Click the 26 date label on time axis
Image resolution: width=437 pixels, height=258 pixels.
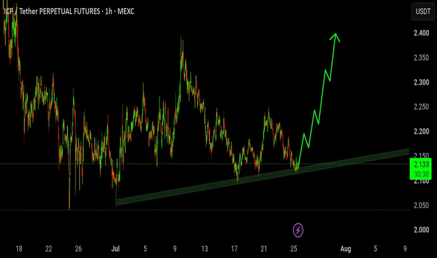pyautogui.click(x=78, y=249)
